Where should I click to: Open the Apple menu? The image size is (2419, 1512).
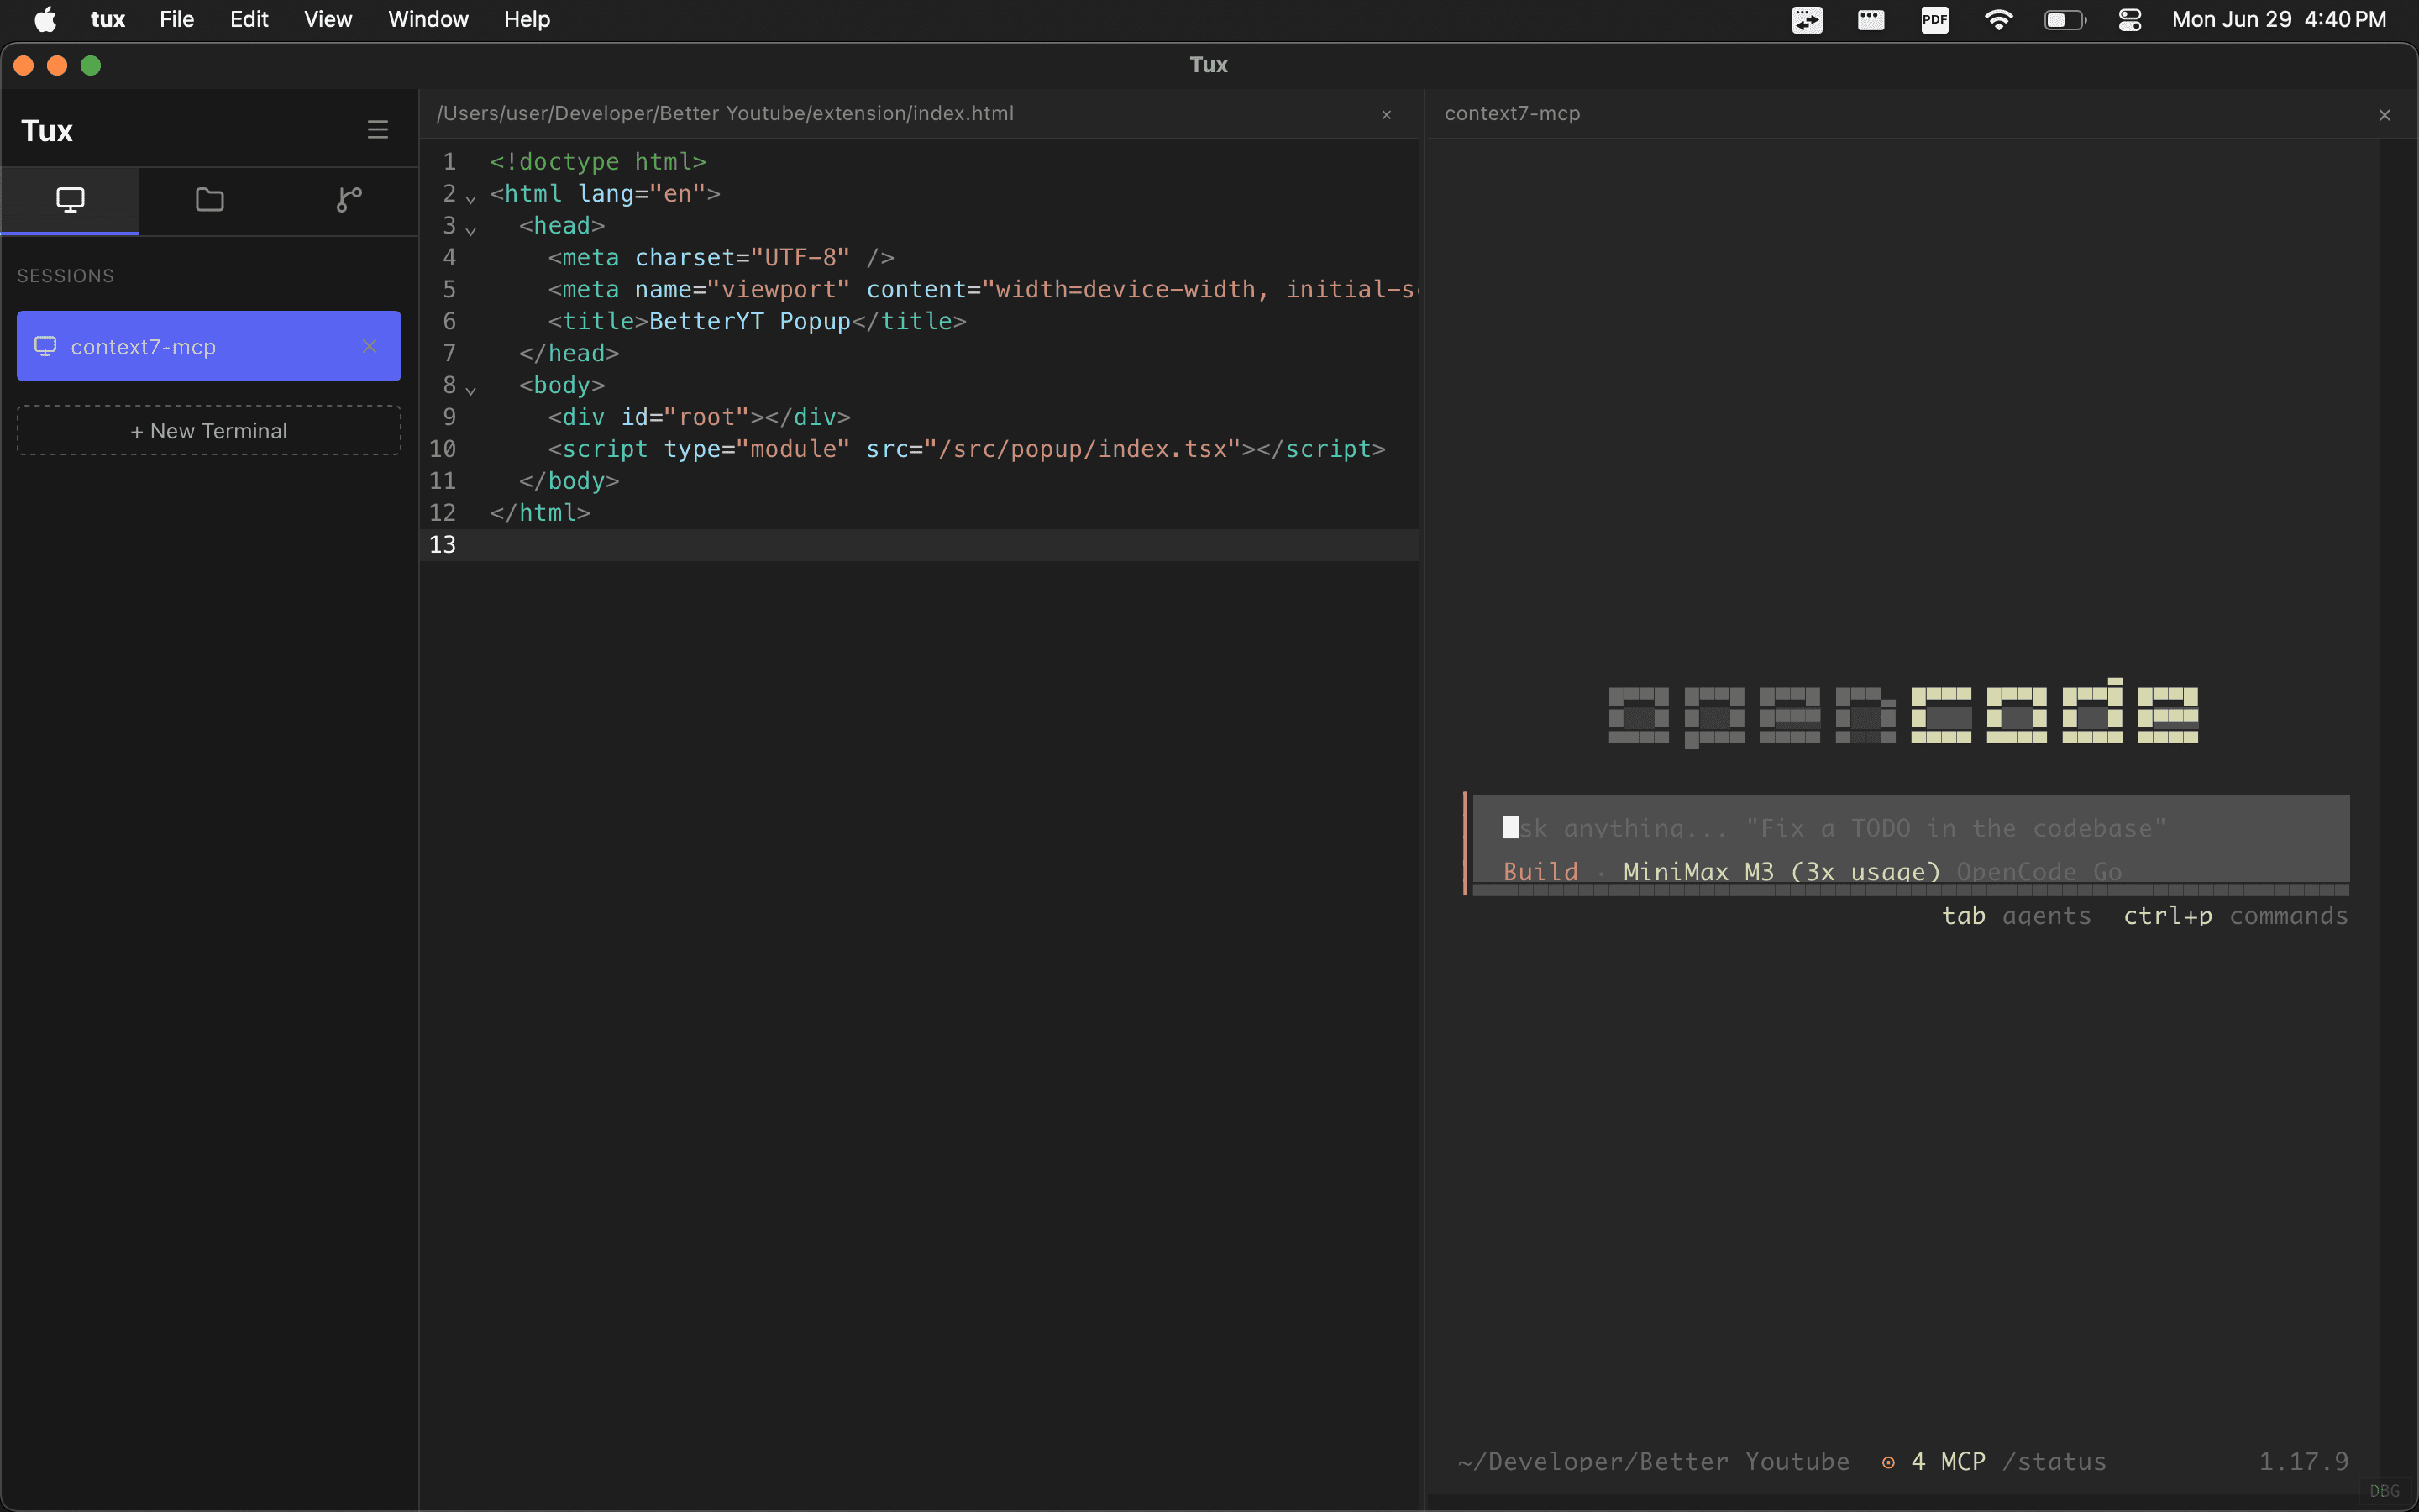pyautogui.click(x=45, y=19)
